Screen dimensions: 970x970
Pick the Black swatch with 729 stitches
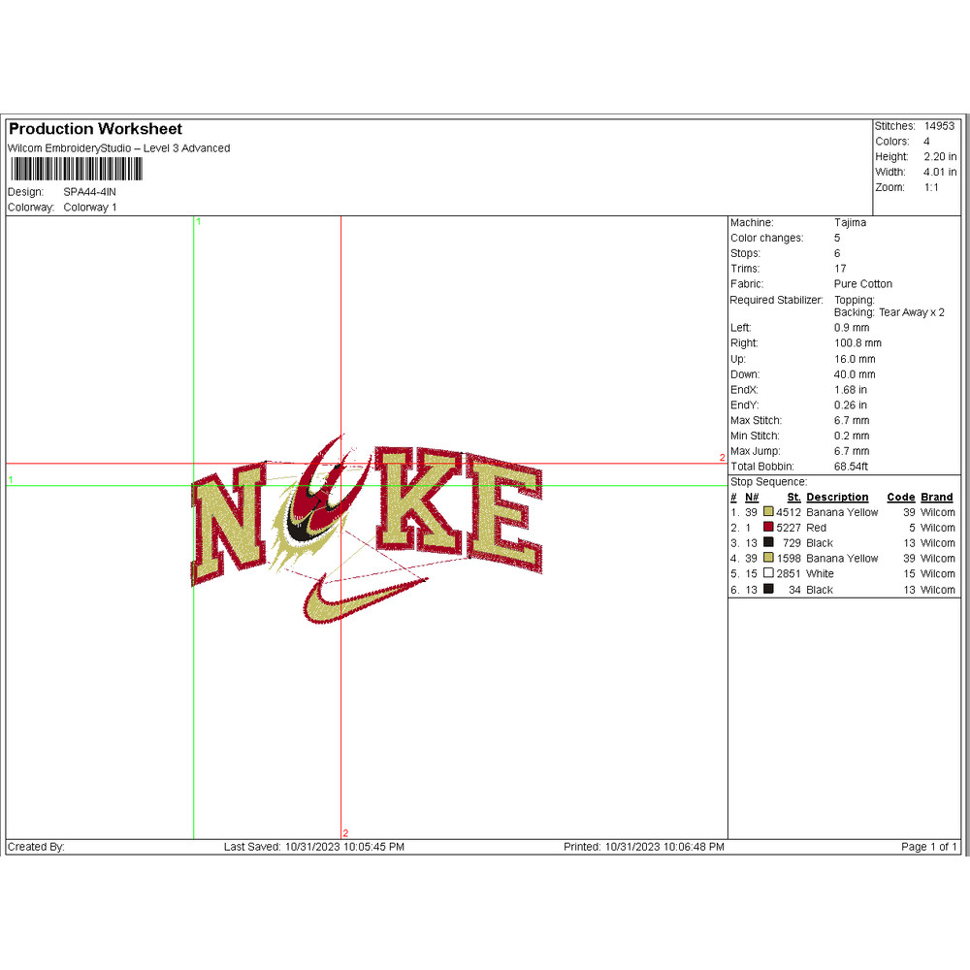tap(768, 543)
